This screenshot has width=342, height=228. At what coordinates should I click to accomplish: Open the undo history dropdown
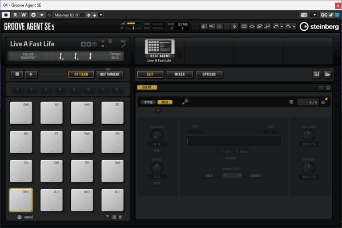[282, 26]
